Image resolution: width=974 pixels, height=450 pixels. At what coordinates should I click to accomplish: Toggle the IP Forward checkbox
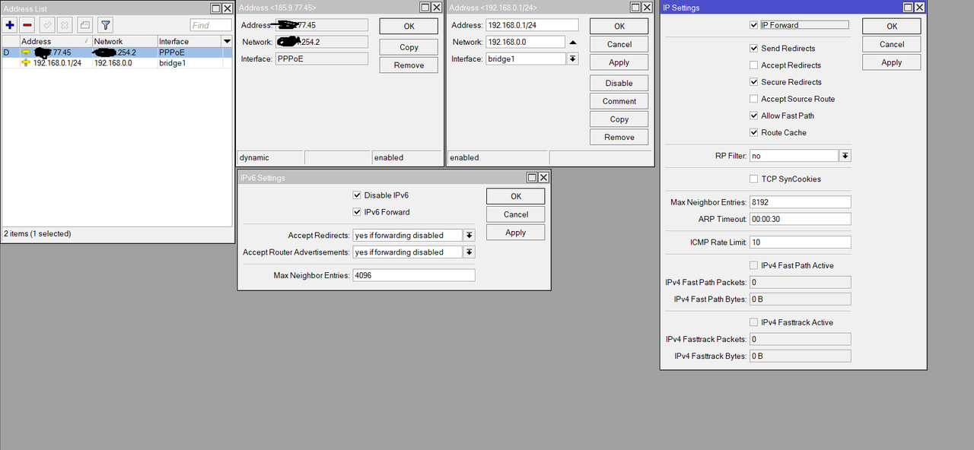pos(754,25)
